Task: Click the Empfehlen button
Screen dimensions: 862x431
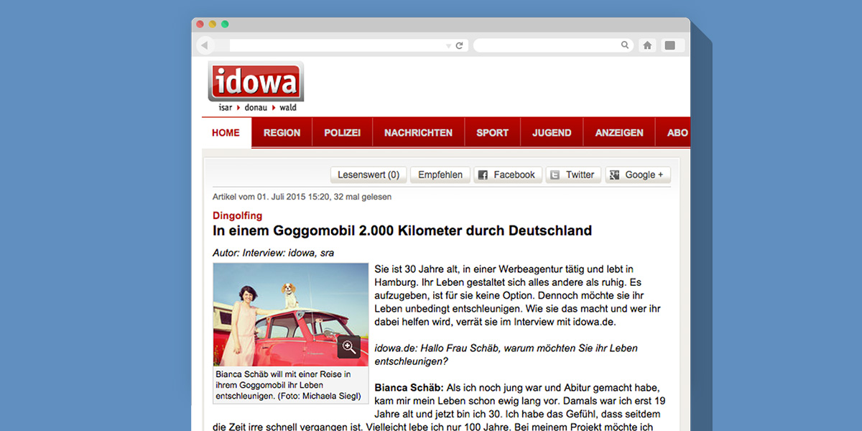Action: coord(440,175)
